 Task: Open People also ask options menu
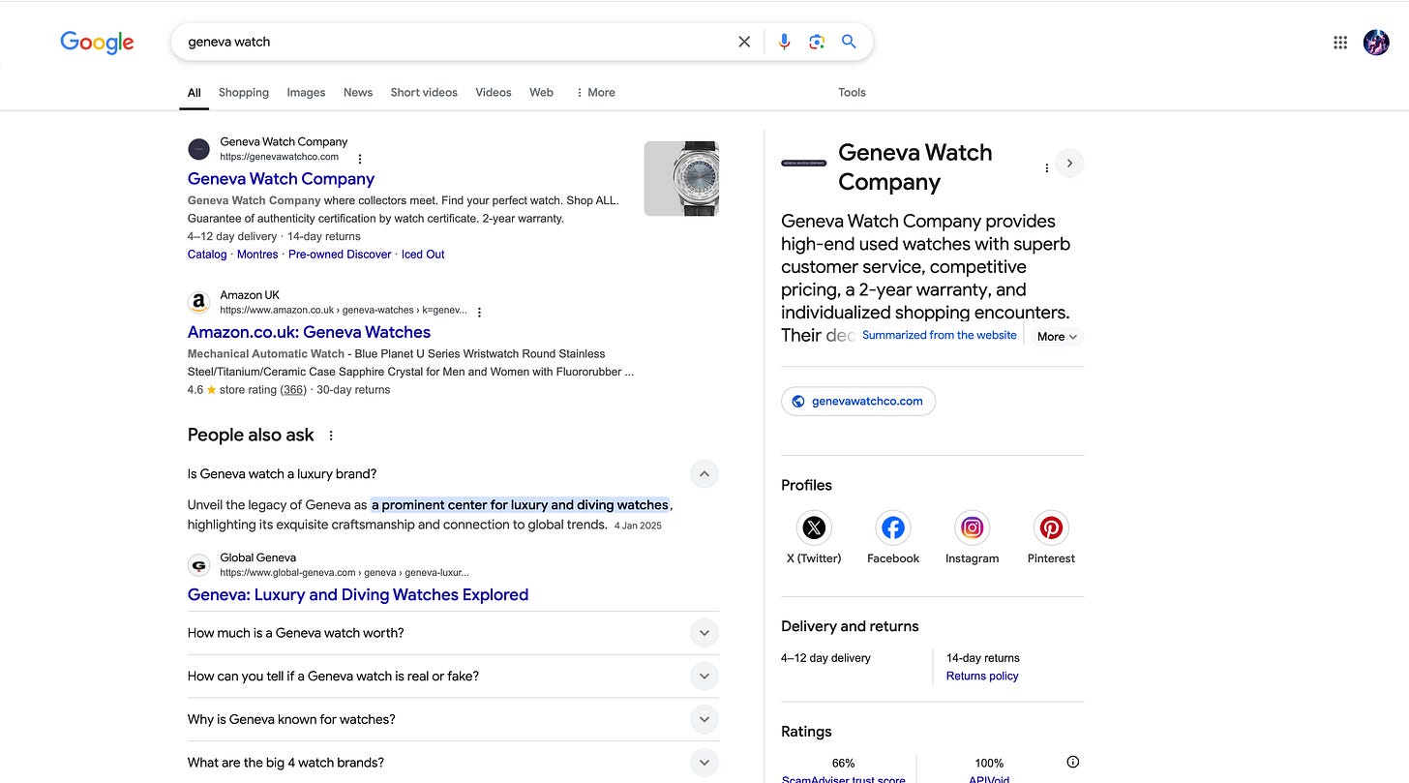[x=331, y=436]
